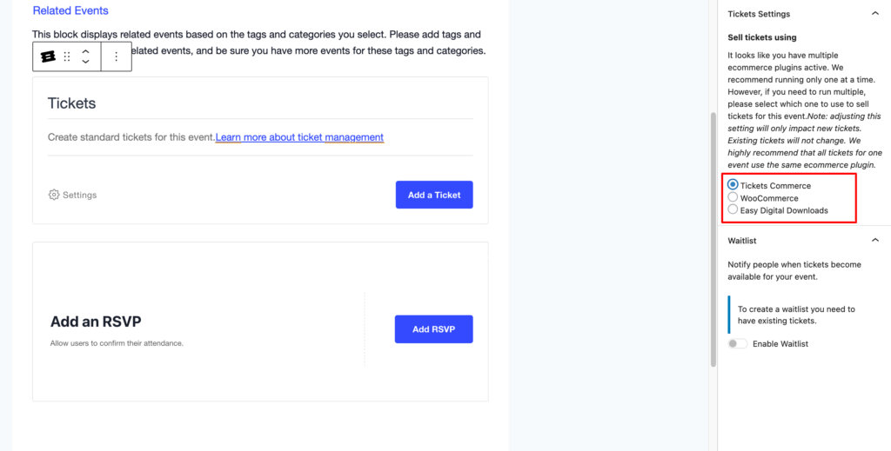Screen dimensions: 891x451
Task: Collapse the Tickets Settings panel
Action: [875, 14]
